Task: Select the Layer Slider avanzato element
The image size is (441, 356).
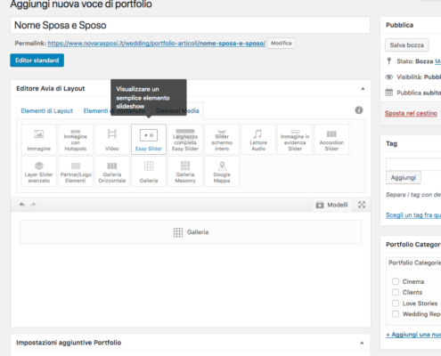Action: (x=39, y=172)
